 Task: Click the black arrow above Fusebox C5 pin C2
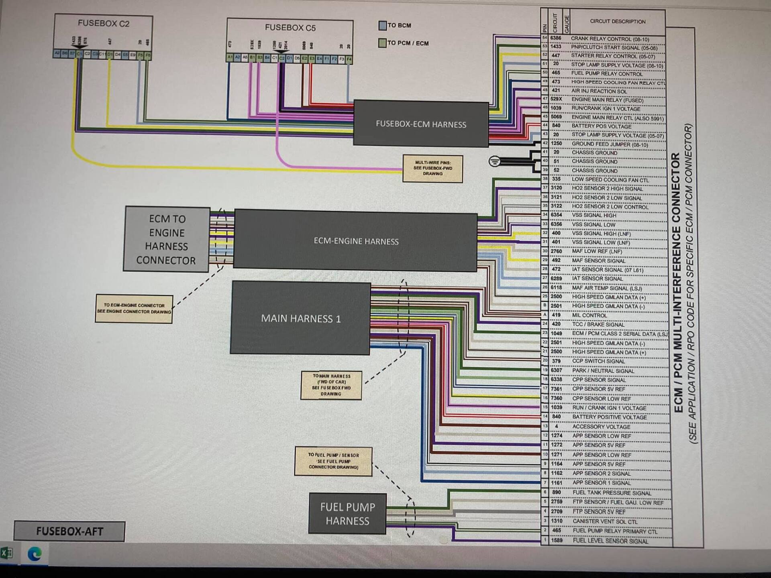tap(281, 52)
